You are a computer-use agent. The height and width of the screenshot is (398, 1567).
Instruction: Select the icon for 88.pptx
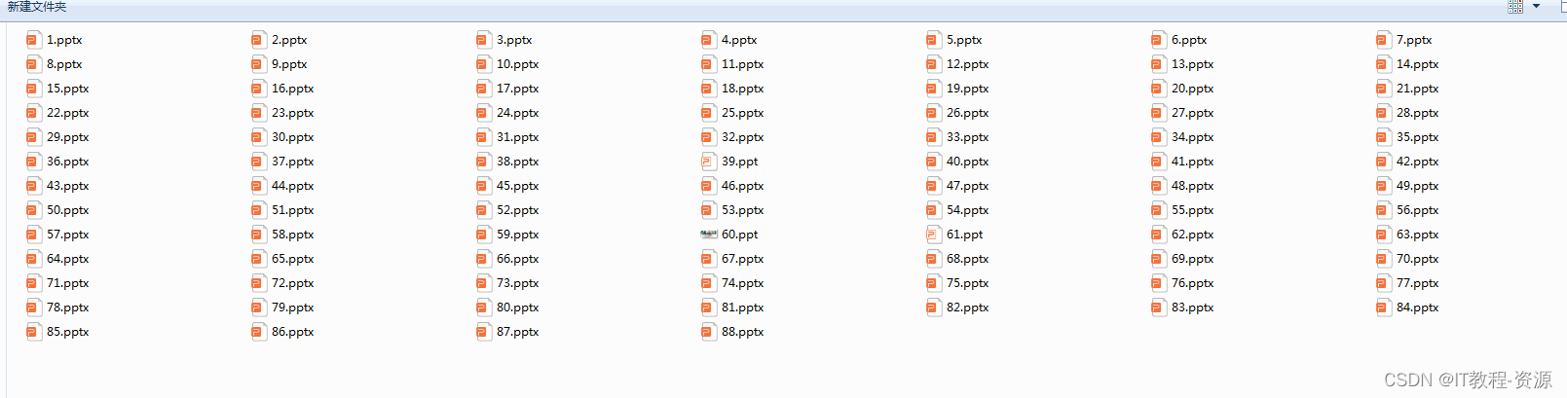click(708, 332)
